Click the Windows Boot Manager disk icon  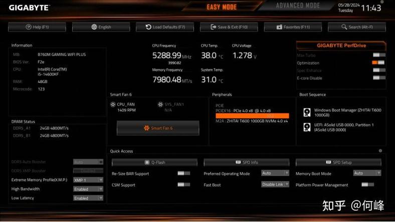coord(307,112)
